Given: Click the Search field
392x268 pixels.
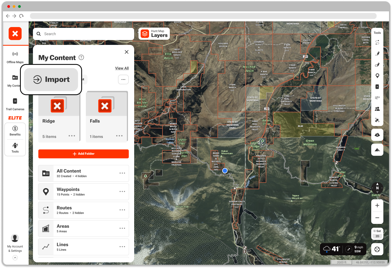Looking at the screenshot, I should pyautogui.click(x=83, y=34).
